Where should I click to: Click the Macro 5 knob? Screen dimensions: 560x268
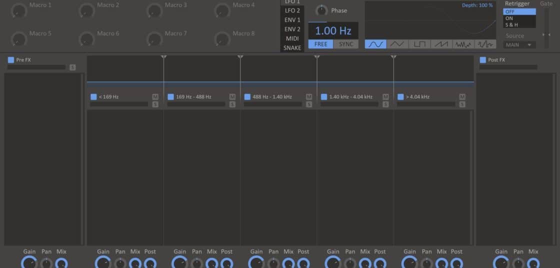19,38
